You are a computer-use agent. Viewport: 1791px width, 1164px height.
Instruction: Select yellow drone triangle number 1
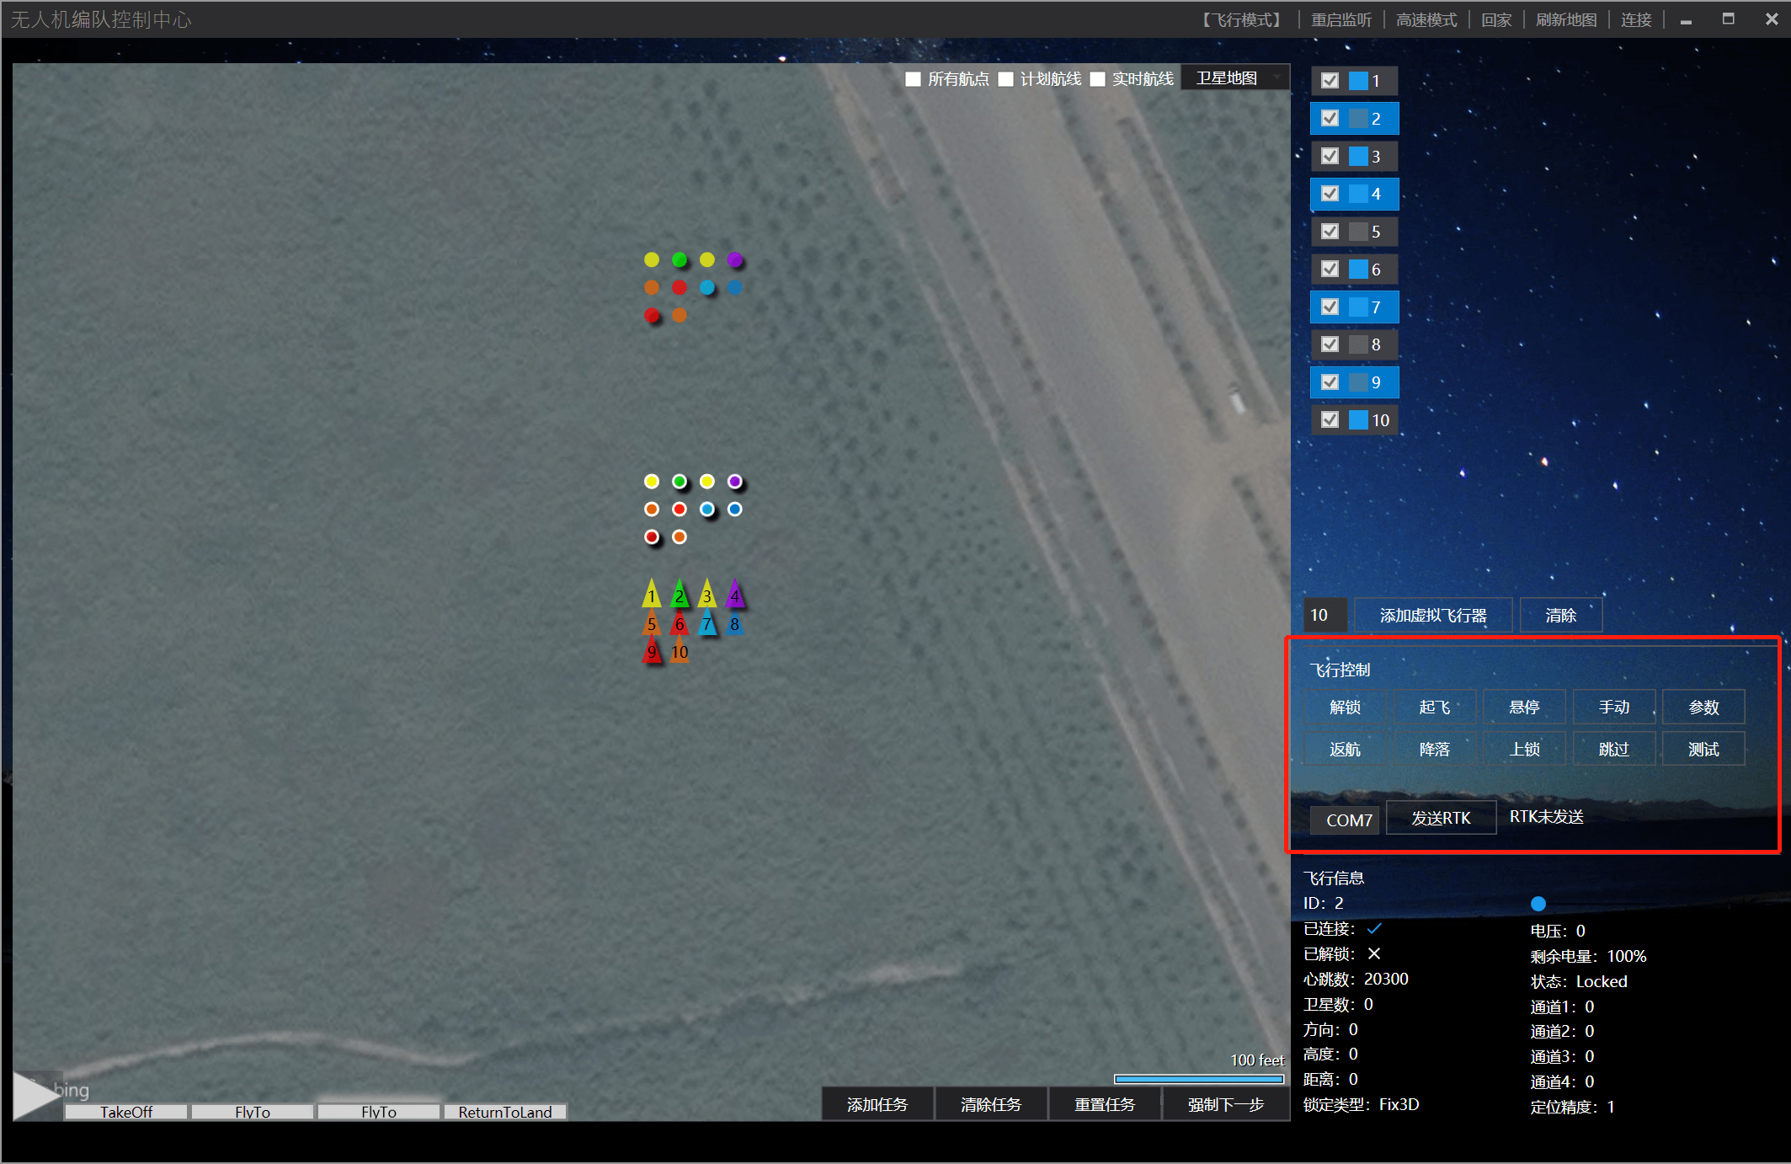coord(651,595)
